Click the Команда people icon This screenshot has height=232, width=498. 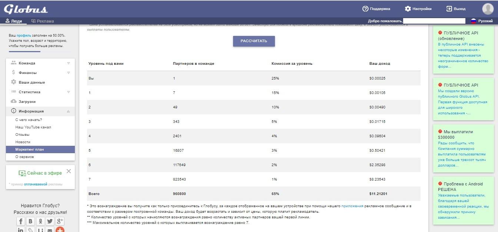click(x=14, y=63)
